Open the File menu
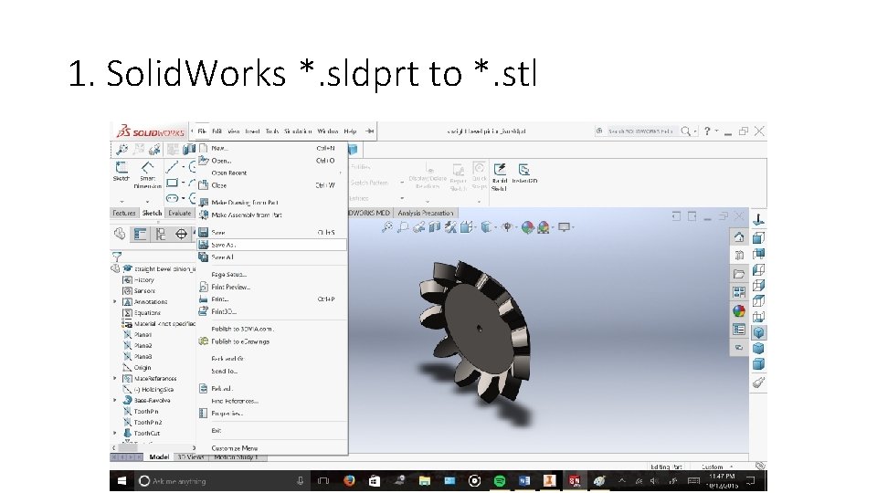 point(202,131)
